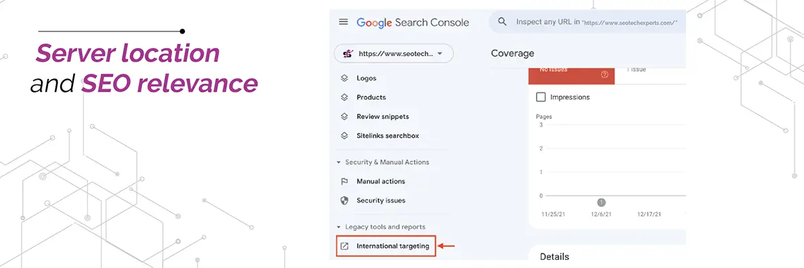The width and height of the screenshot is (804, 268).
Task: Click the Security issues shield icon
Action: [x=344, y=200]
